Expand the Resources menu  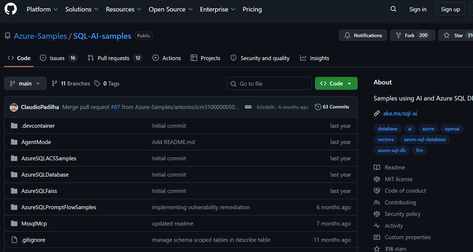pyautogui.click(x=124, y=9)
